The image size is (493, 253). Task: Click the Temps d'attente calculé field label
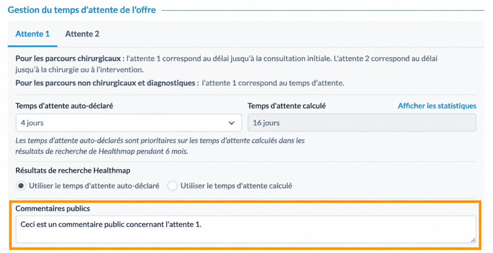[287, 106]
